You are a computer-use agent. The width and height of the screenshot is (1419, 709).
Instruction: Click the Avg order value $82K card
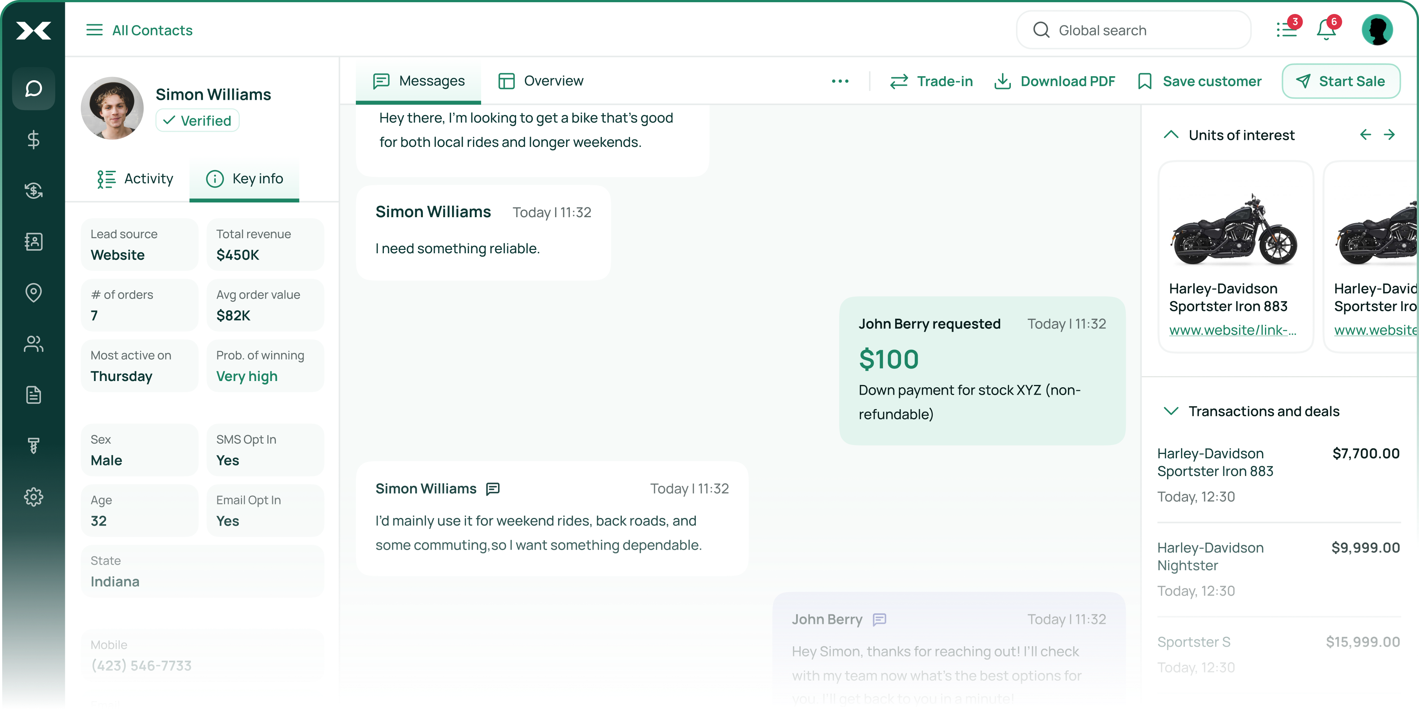point(266,305)
